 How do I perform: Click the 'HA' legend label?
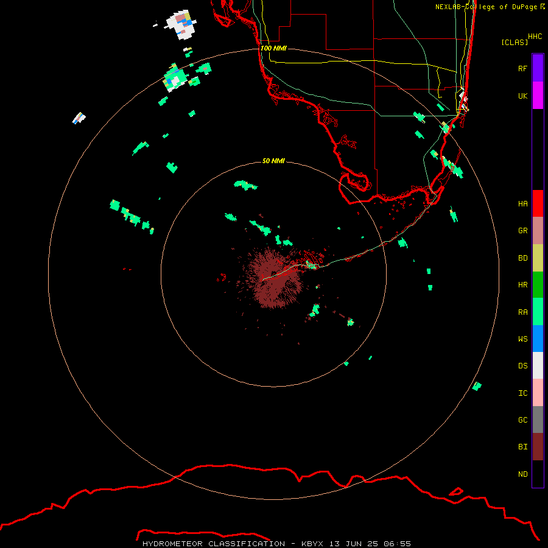[x=522, y=204]
